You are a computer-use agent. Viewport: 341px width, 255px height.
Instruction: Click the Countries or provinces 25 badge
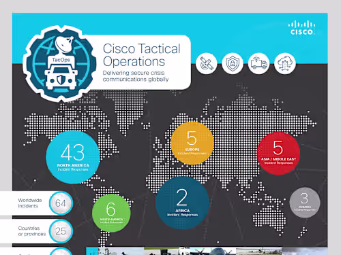pyautogui.click(x=61, y=231)
